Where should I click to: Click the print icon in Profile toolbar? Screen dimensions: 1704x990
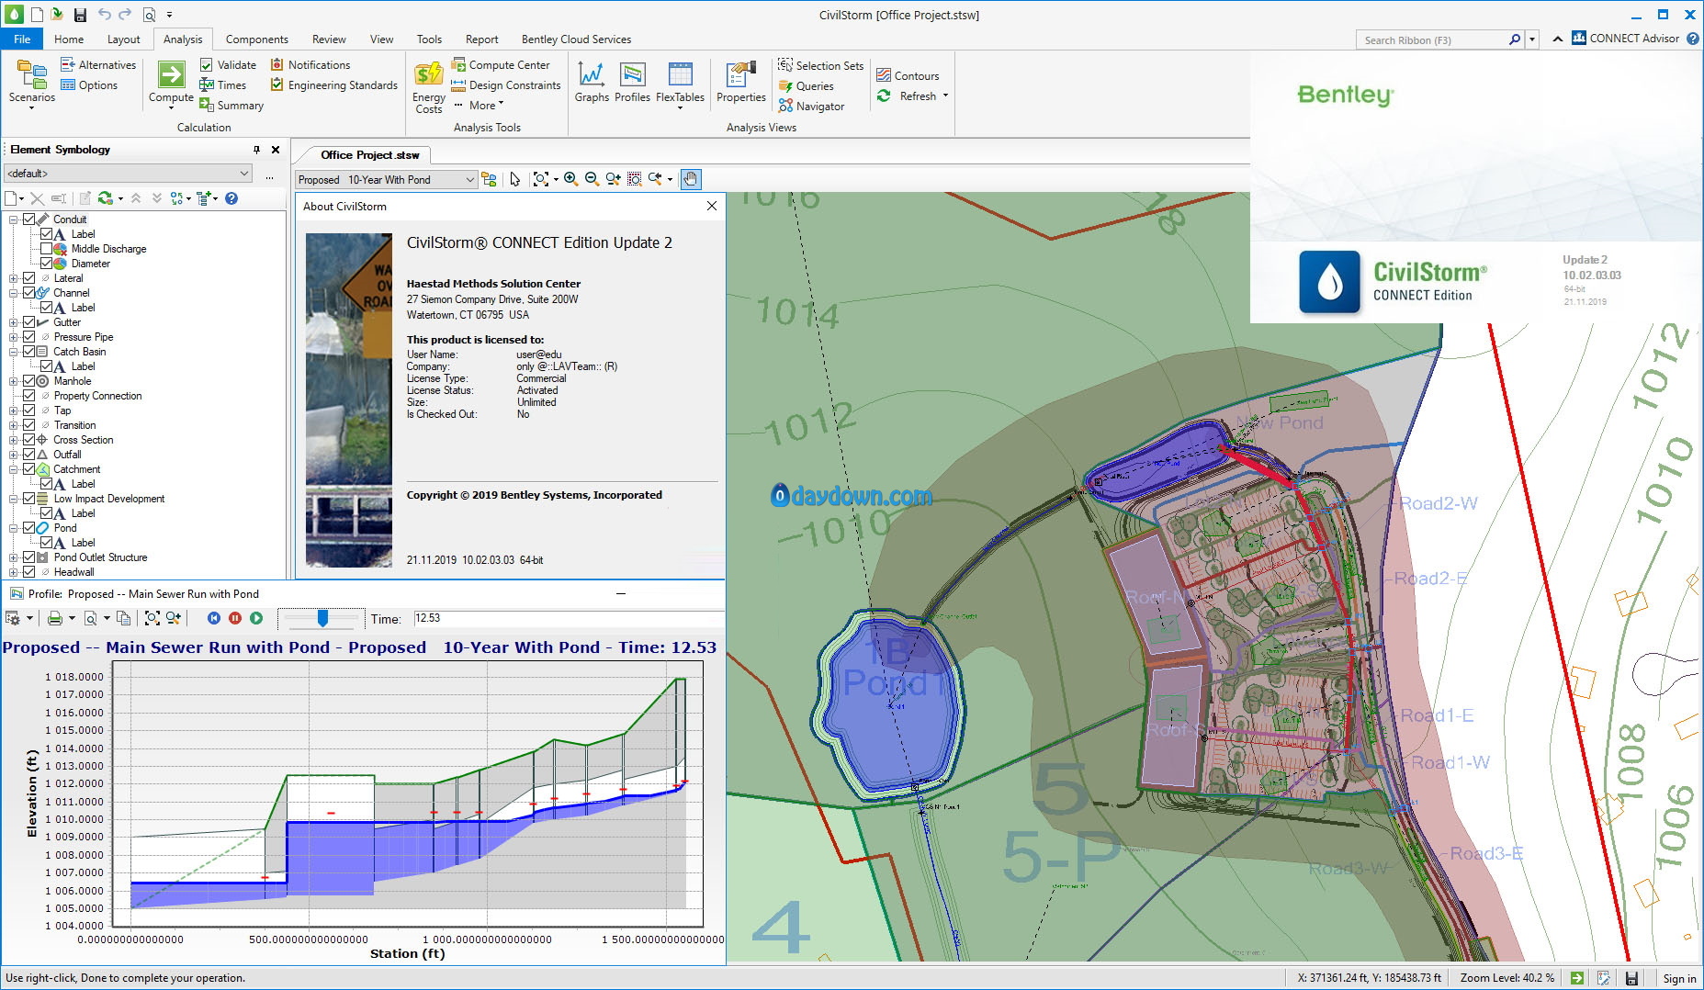(55, 618)
